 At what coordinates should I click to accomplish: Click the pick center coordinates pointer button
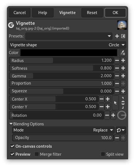pos(115,103)
